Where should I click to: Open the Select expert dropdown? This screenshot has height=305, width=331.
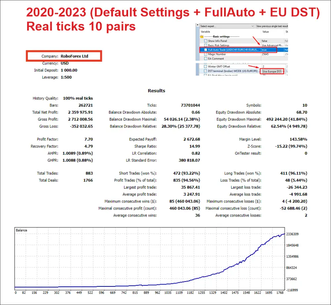pos(227,26)
